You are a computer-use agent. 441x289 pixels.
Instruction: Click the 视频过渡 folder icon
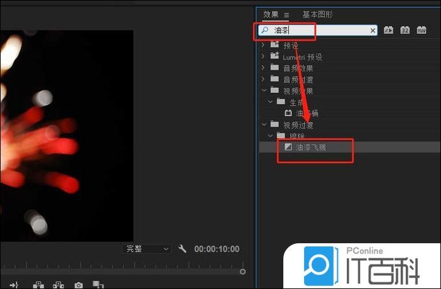pyautogui.click(x=275, y=124)
